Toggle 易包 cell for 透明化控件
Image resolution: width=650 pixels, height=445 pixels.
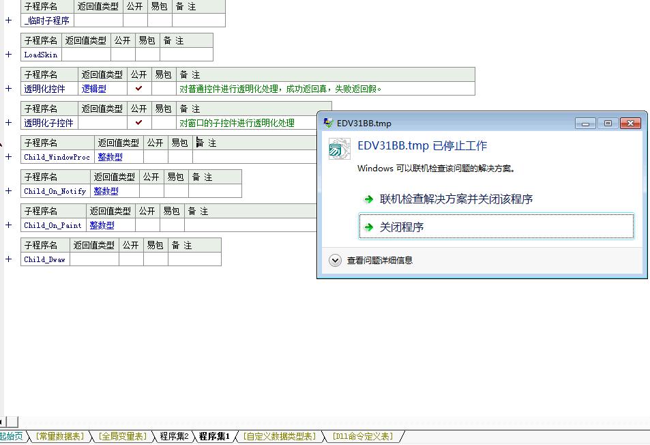coord(164,88)
